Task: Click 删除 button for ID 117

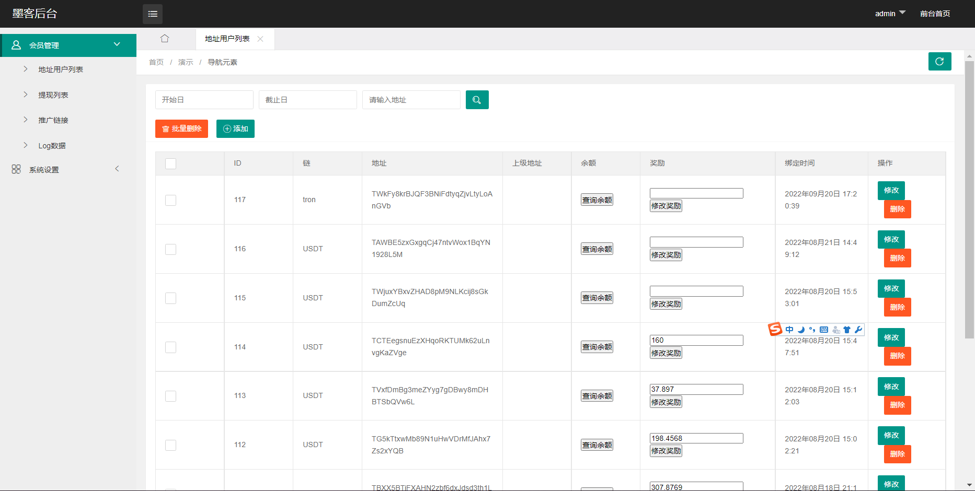Action: (x=898, y=209)
